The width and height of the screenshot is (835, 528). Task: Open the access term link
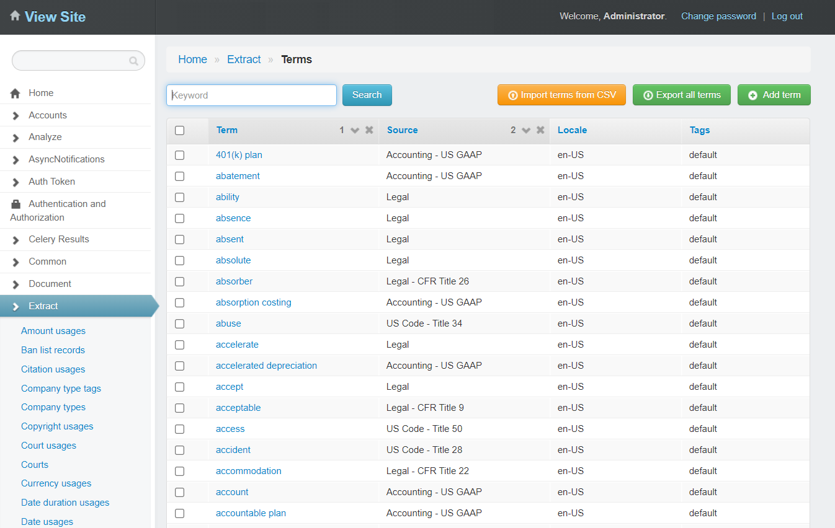point(230,429)
